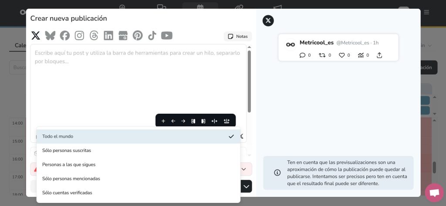This screenshot has width=446, height=206.
Task: Click the split-into-block icon in thread toolbar
Action: pos(203,121)
